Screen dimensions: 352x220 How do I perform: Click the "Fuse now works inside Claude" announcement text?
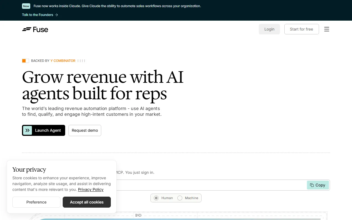[117, 6]
